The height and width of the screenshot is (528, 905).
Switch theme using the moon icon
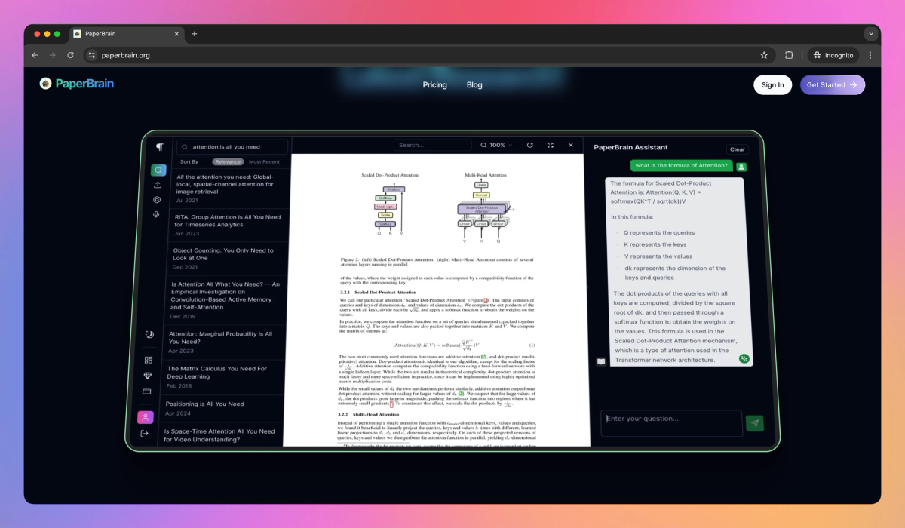[150, 333]
